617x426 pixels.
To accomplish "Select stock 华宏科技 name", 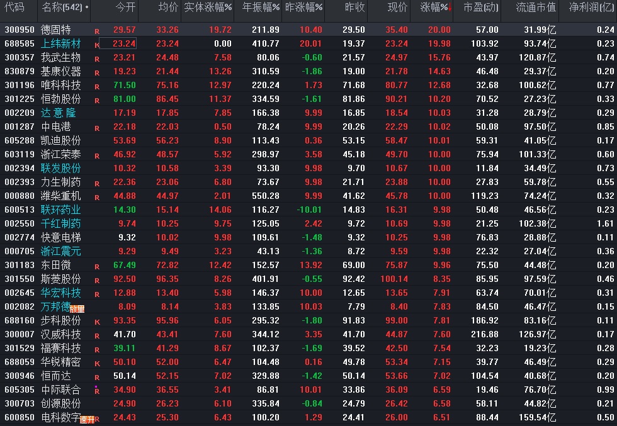I will tap(60, 293).
